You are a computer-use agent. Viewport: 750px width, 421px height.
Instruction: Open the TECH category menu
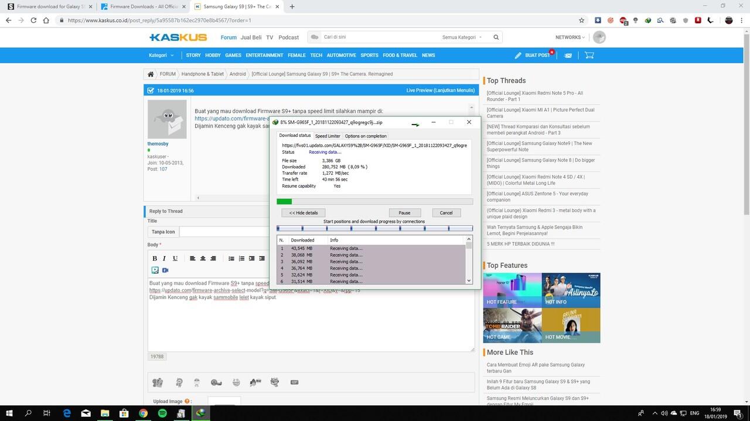pos(316,56)
